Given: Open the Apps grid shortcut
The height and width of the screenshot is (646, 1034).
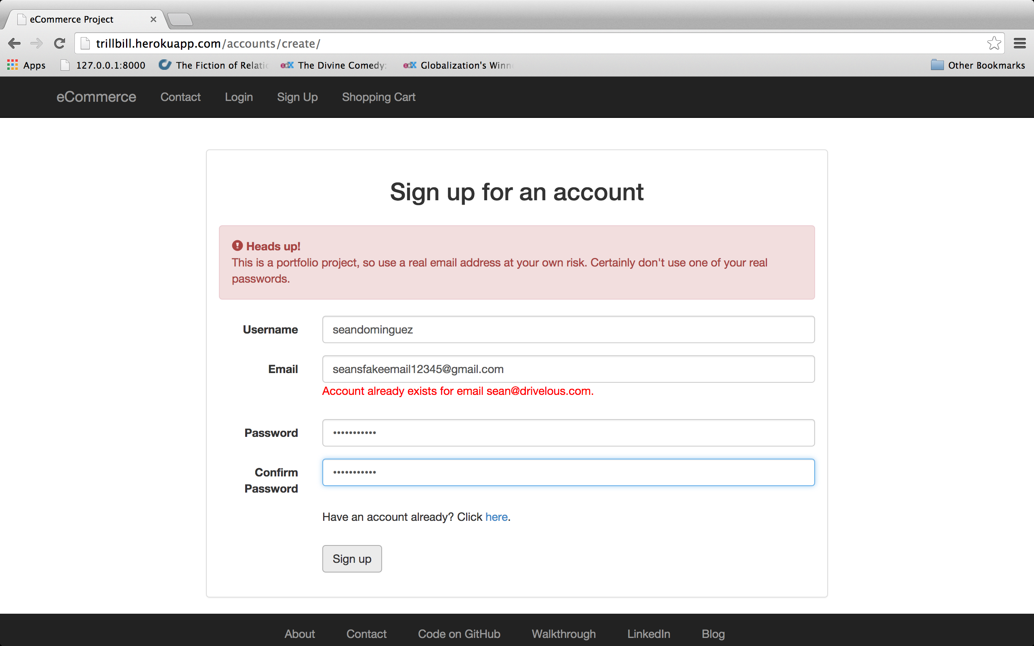Looking at the screenshot, I should [x=26, y=65].
